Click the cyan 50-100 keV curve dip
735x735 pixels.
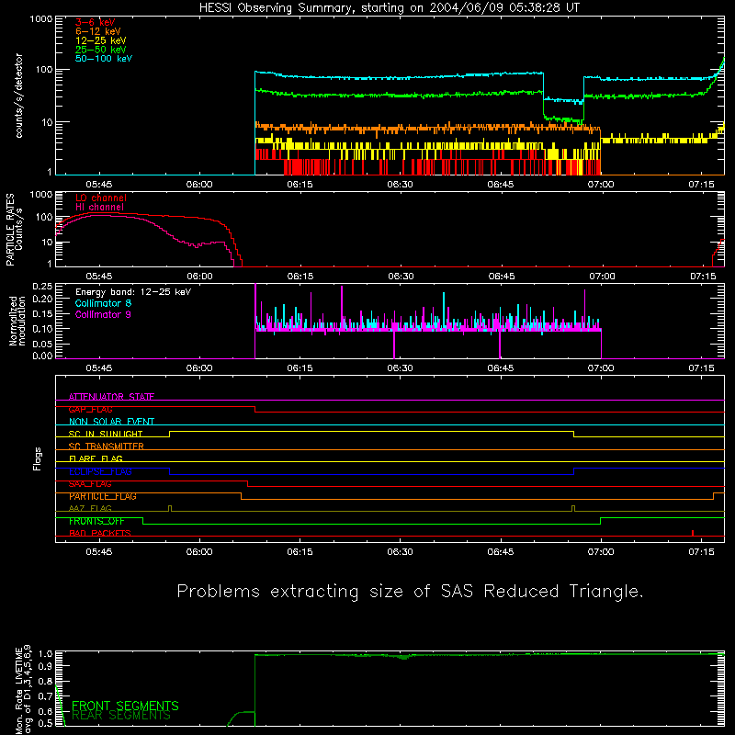563,100
